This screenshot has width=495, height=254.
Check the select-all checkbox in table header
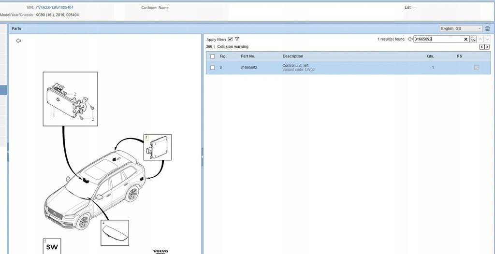coord(213,56)
